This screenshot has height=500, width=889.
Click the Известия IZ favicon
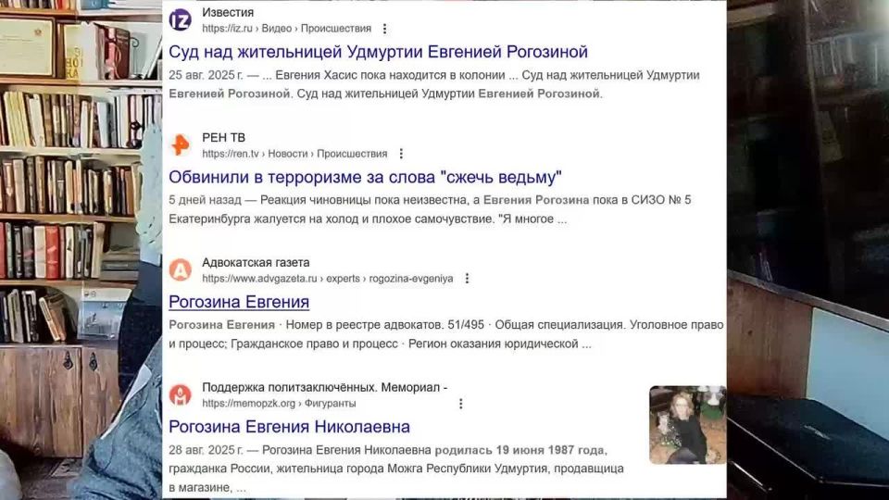click(x=181, y=19)
